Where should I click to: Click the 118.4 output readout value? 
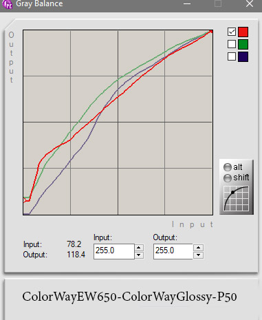click(x=76, y=255)
